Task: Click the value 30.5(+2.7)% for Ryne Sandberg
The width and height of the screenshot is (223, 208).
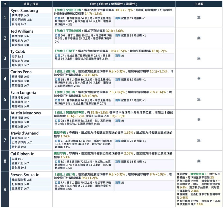Action: click(x=124, y=10)
